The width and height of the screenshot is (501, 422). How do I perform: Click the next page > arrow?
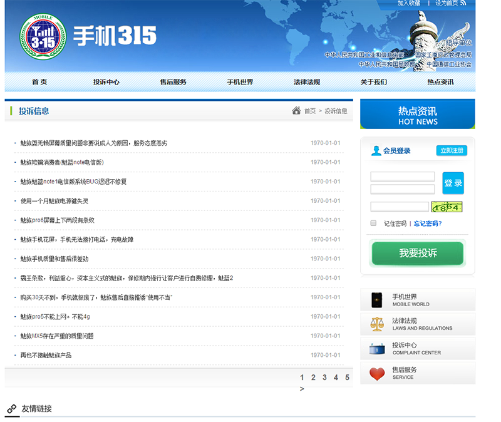[x=302, y=389]
